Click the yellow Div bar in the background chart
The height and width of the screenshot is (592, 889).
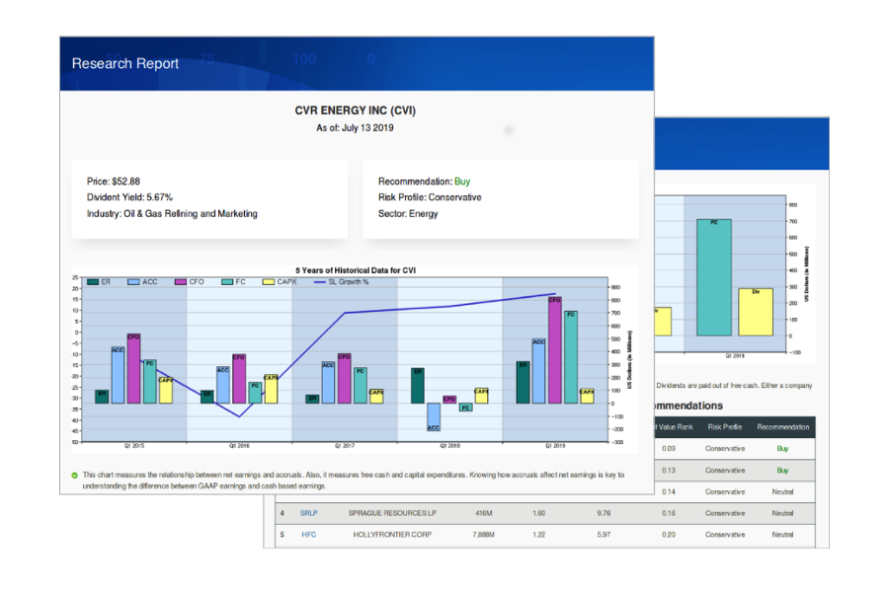tap(756, 311)
